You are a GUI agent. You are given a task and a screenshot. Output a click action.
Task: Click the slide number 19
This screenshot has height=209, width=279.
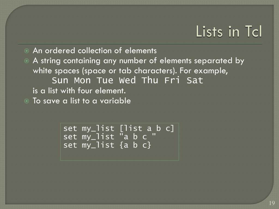tap(272, 203)
